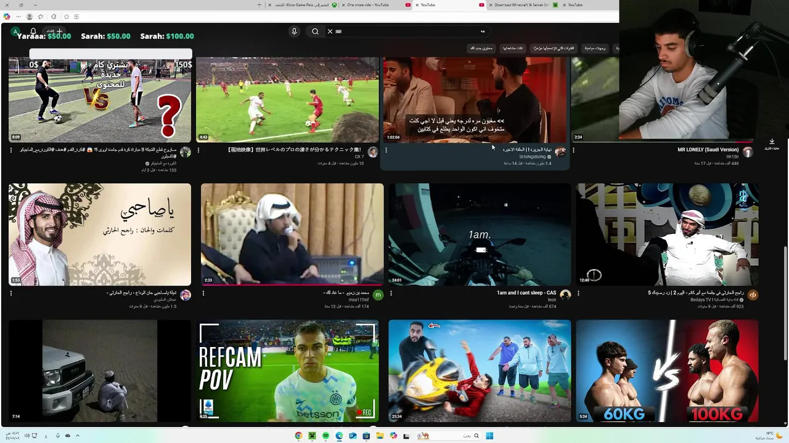Viewport: 789px width, 443px height.
Task: Open YouTube notifications bell
Action: click(x=33, y=31)
